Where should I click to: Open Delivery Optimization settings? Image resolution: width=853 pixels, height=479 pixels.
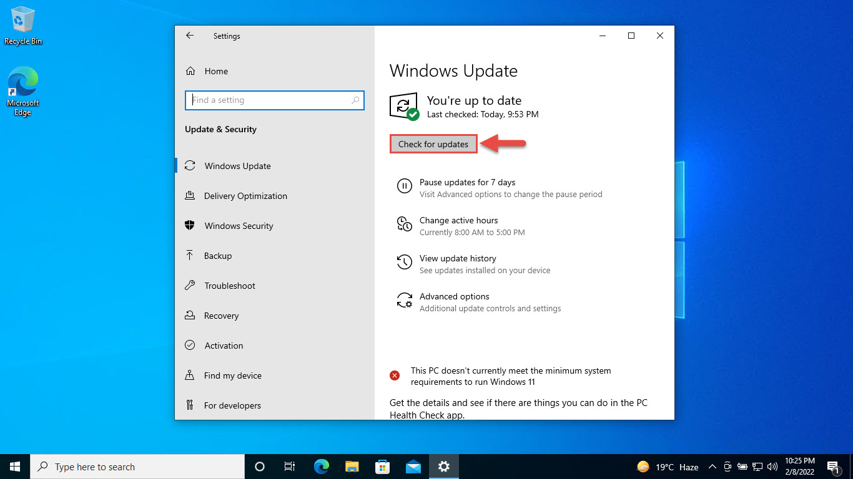tap(245, 196)
